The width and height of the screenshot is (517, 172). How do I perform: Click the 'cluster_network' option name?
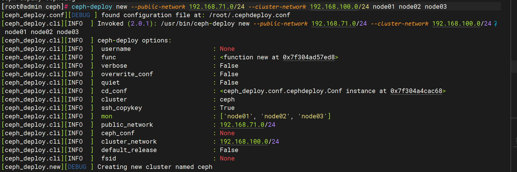click(x=129, y=142)
